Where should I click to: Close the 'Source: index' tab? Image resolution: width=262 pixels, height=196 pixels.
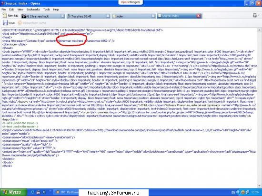[199, 16]
